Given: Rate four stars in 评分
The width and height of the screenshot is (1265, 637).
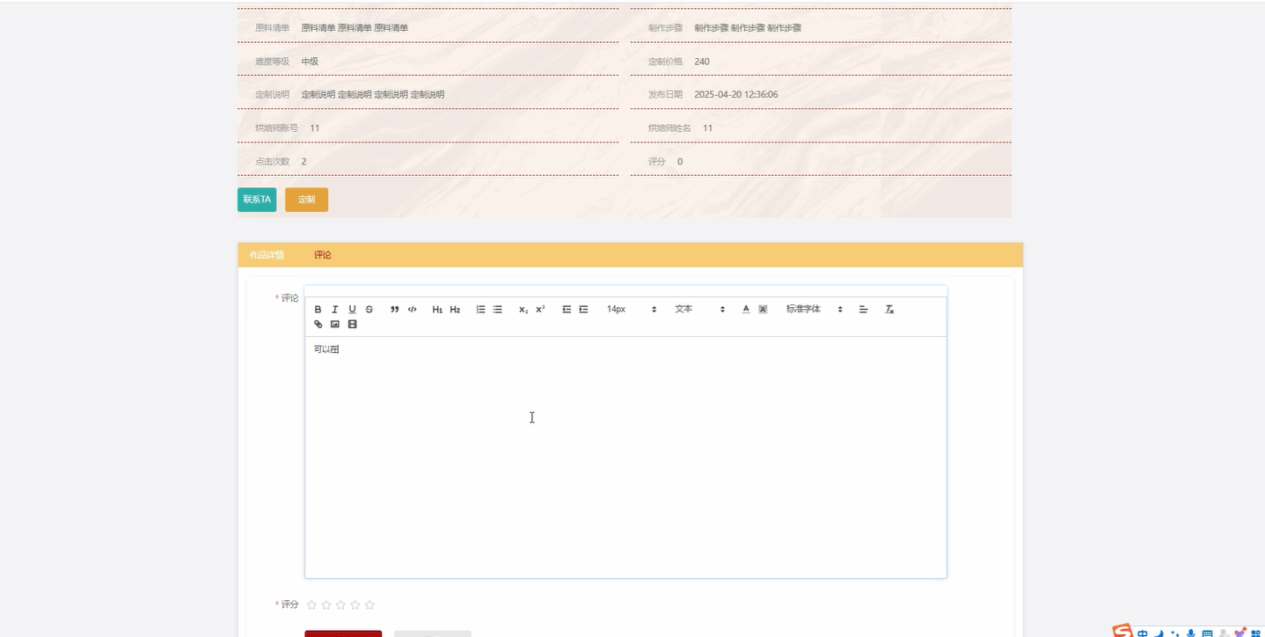Looking at the screenshot, I should point(355,605).
